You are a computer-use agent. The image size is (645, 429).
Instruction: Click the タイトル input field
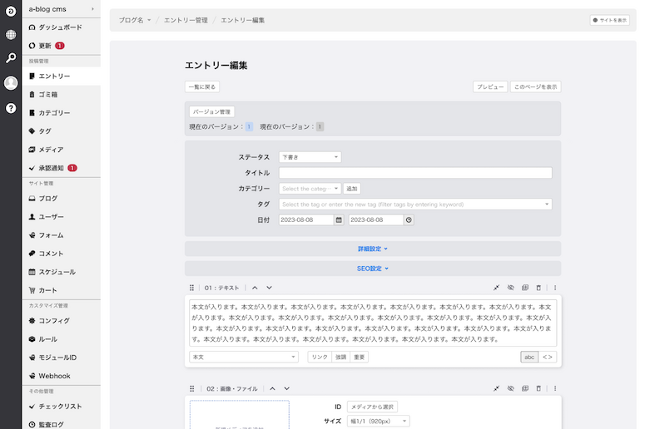[414, 173]
